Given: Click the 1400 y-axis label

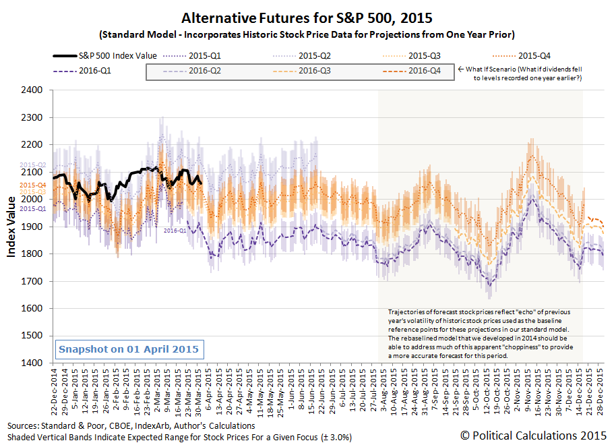Looking at the screenshot, I should 32,363.
